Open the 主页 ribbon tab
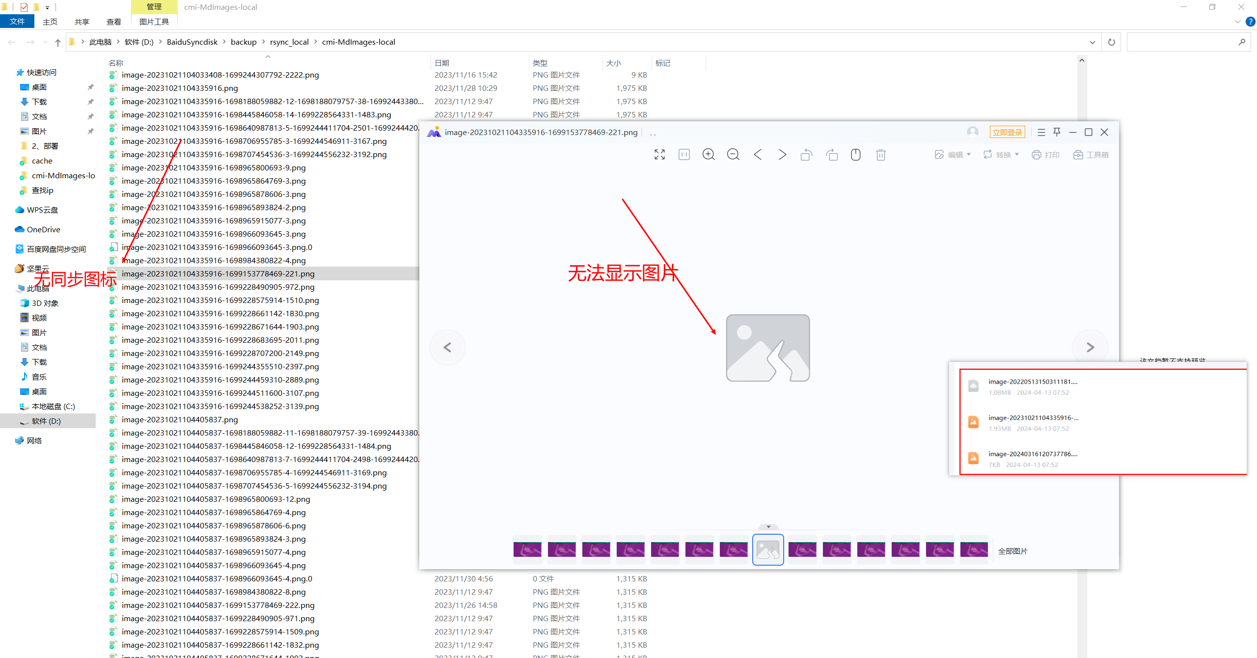Image resolution: width=1257 pixels, height=658 pixels. tap(50, 22)
